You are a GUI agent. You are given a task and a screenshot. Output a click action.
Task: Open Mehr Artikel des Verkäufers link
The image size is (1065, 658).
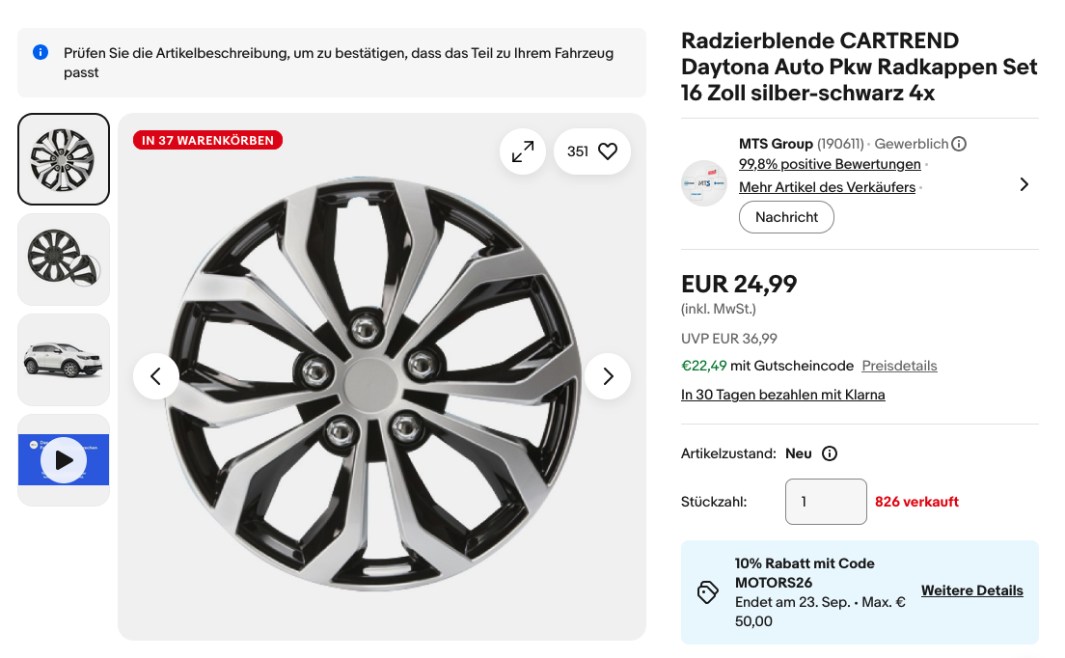click(828, 187)
